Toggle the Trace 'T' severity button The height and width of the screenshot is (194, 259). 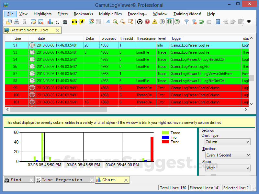tap(177, 22)
